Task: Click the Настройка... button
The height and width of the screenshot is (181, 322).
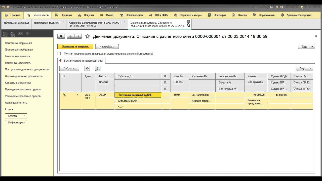Action: pyautogui.click(x=107, y=47)
